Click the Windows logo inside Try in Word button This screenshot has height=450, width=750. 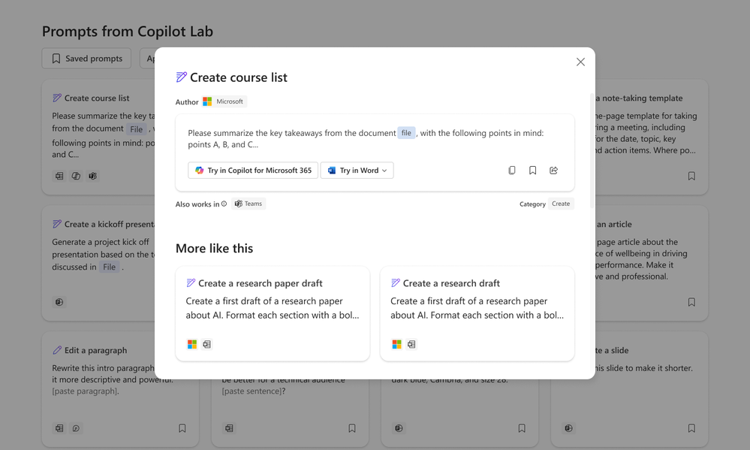coord(332,171)
